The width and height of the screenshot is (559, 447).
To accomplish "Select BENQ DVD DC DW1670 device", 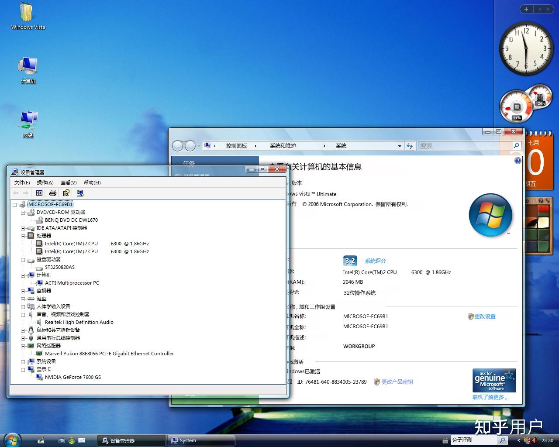I will pyautogui.click(x=71, y=220).
